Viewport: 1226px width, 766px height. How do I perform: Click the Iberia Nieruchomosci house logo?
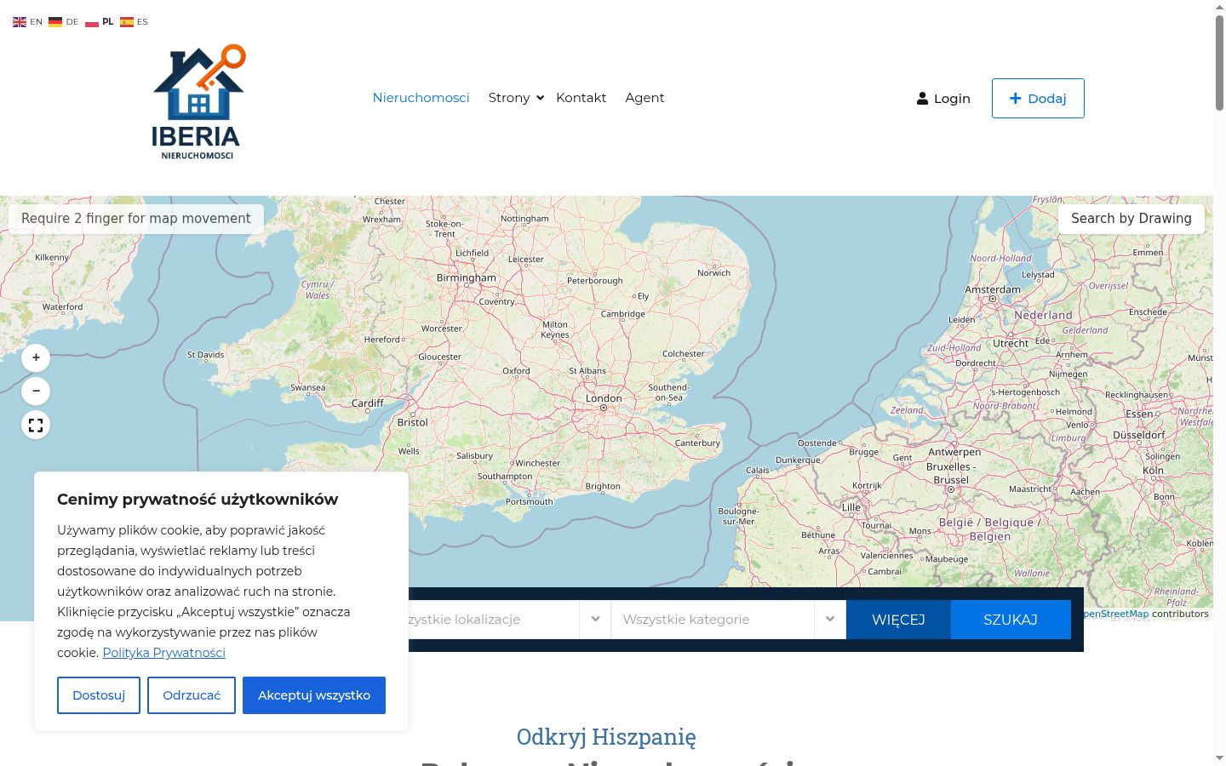pyautogui.click(x=198, y=102)
